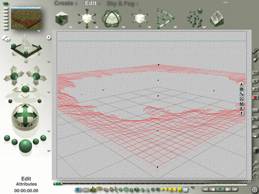The image size is (259, 194).
Task: Select the Align objects tool icon
Action: click(165, 19)
